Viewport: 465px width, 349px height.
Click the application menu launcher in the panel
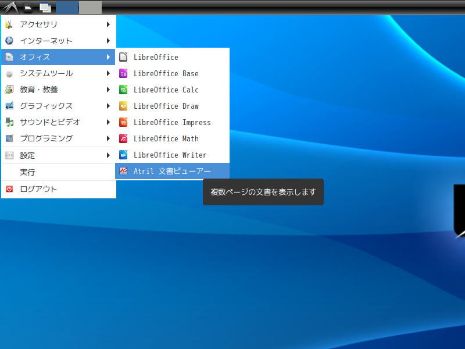pos(10,8)
